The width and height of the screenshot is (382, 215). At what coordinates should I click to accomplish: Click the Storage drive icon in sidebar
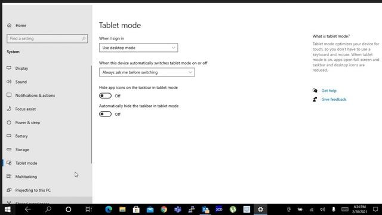(9, 149)
